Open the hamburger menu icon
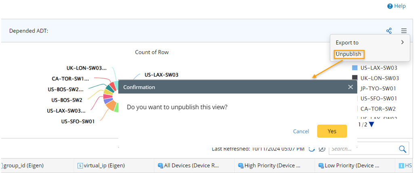This screenshot has width=415, height=173. (x=404, y=31)
